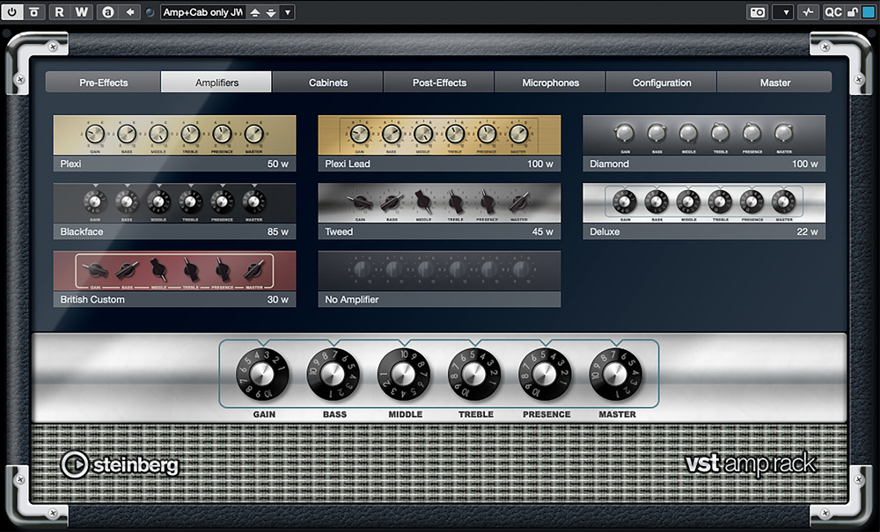The height and width of the screenshot is (532, 880).
Task: Click the unlocked padlock icon
Action: [x=851, y=12]
